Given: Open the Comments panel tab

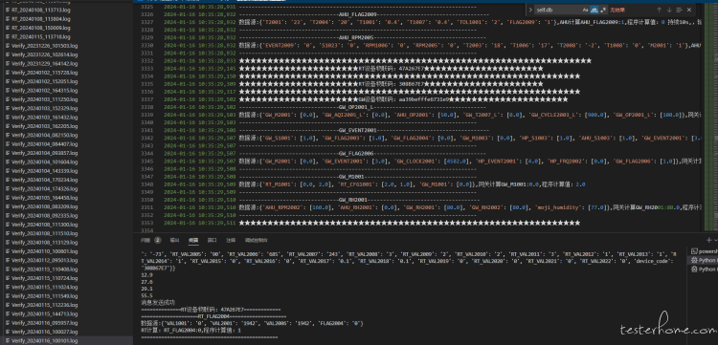Looking at the screenshot, I should [231, 240].
